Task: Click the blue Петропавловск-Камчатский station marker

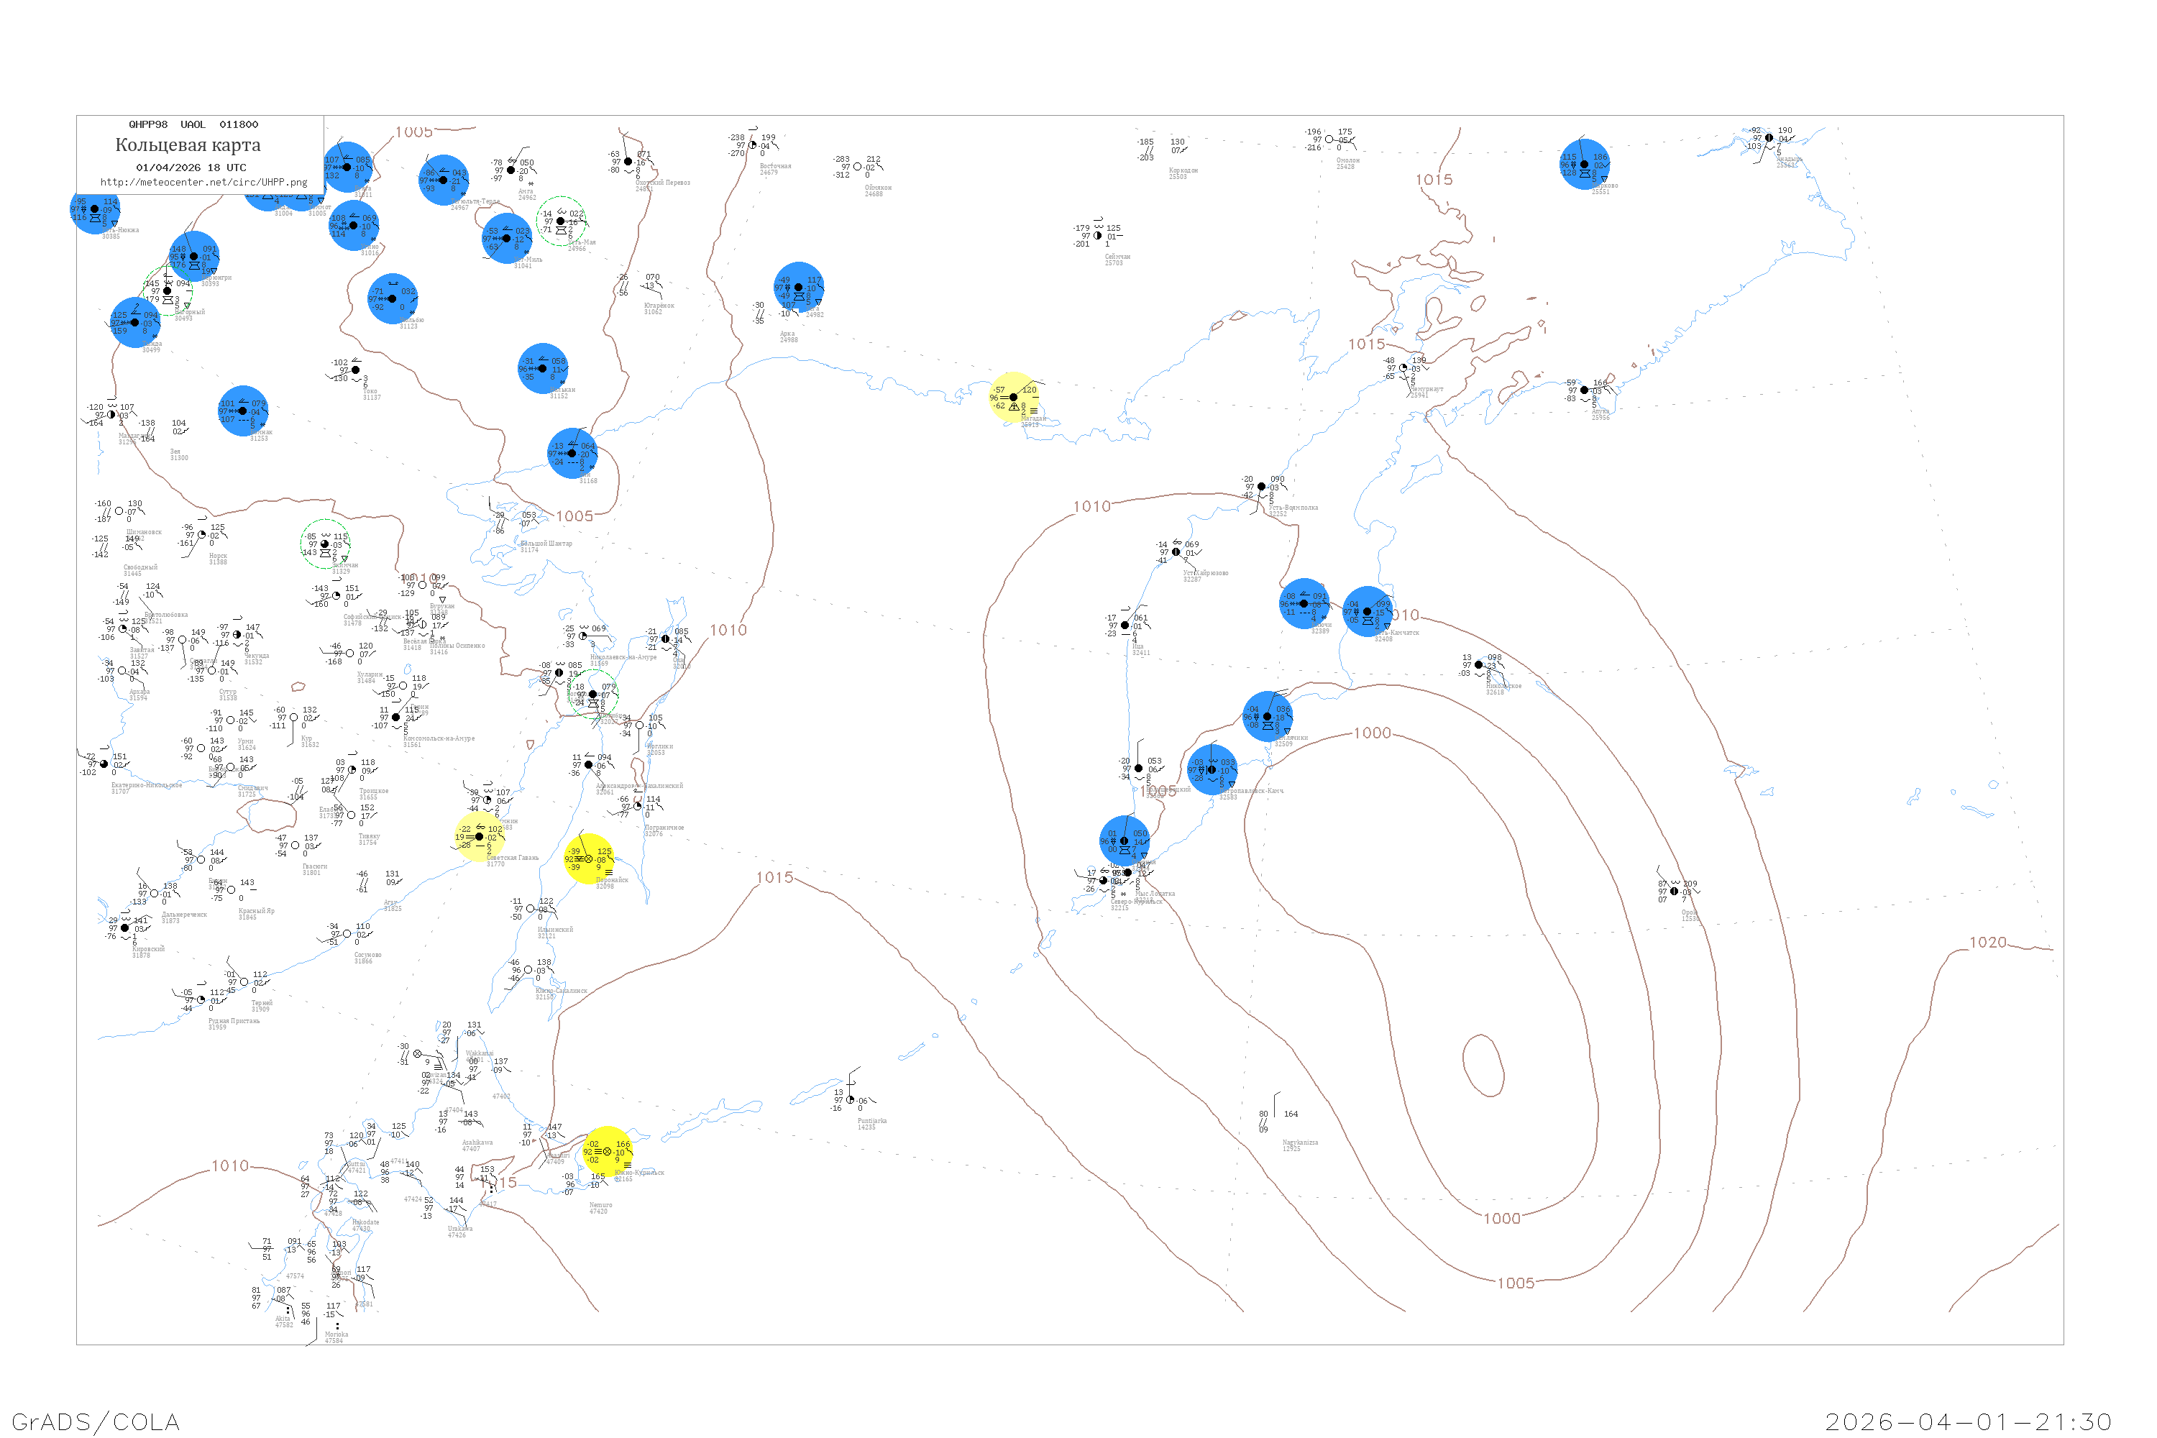Action: [x=1212, y=770]
